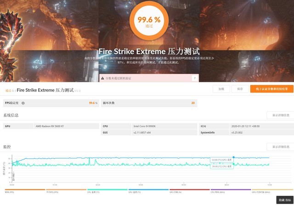
Task: Click the 加载 button
Action: pyautogui.click(x=221, y=89)
